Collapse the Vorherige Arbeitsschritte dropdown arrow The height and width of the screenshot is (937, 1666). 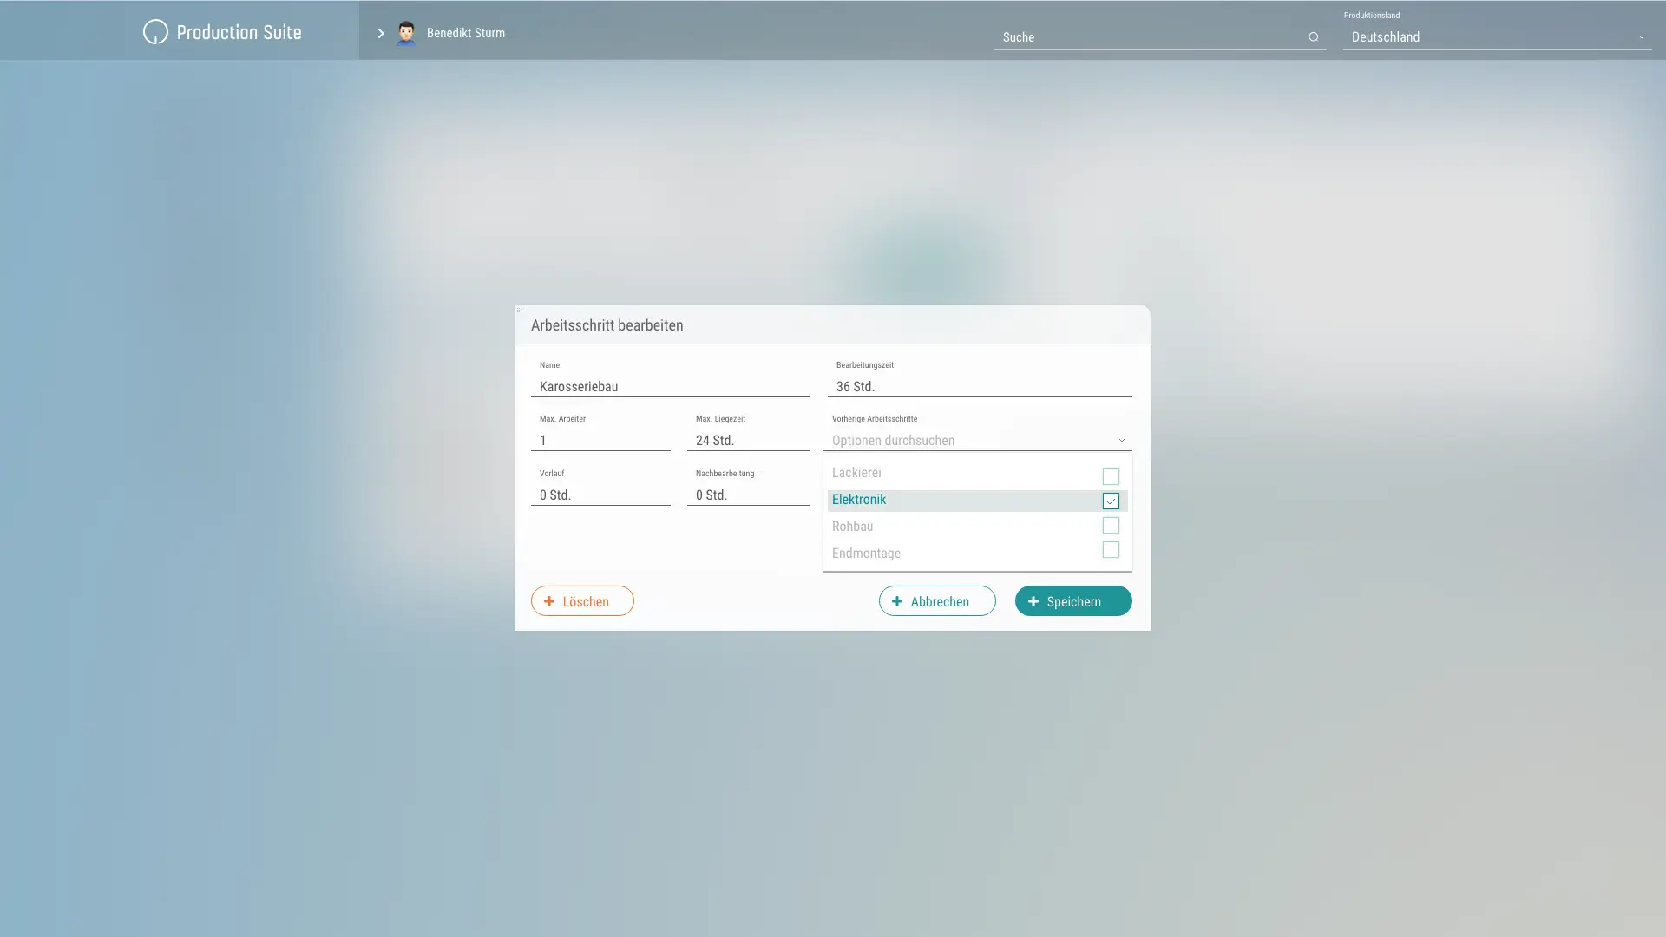coord(1121,441)
